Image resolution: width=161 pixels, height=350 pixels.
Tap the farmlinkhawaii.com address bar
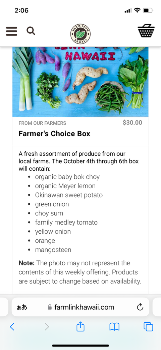pyautogui.click(x=80, y=307)
